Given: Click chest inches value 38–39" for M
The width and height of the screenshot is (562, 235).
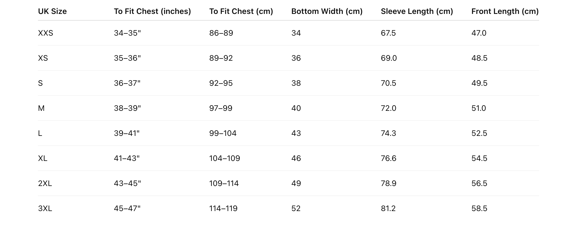Looking at the screenshot, I should pos(127,108).
